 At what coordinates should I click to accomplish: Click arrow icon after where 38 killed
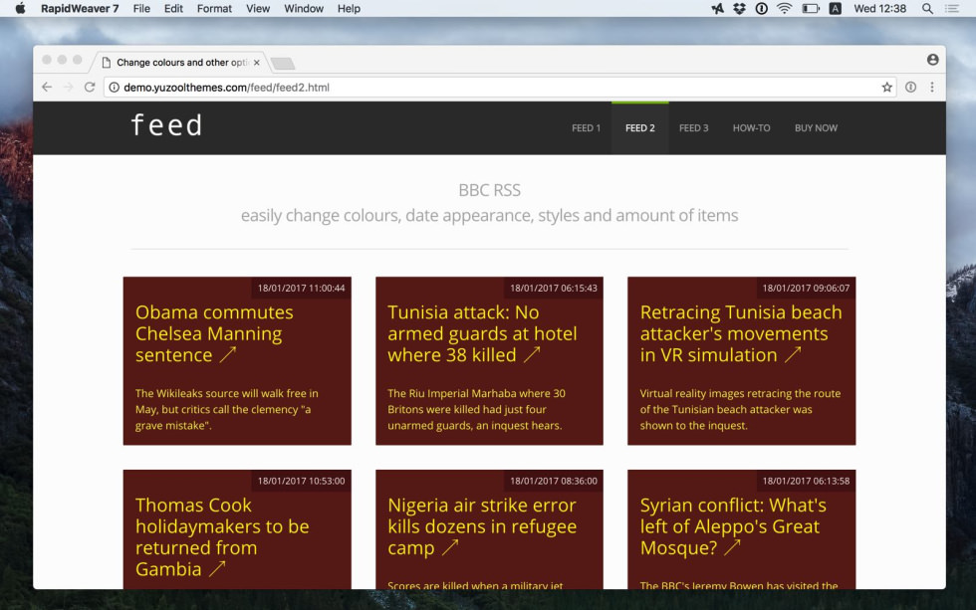[532, 354]
